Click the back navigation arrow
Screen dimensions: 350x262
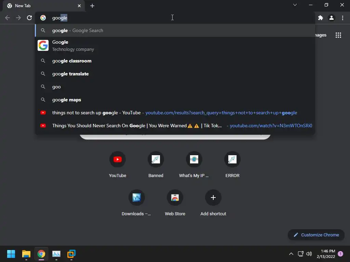(8, 18)
